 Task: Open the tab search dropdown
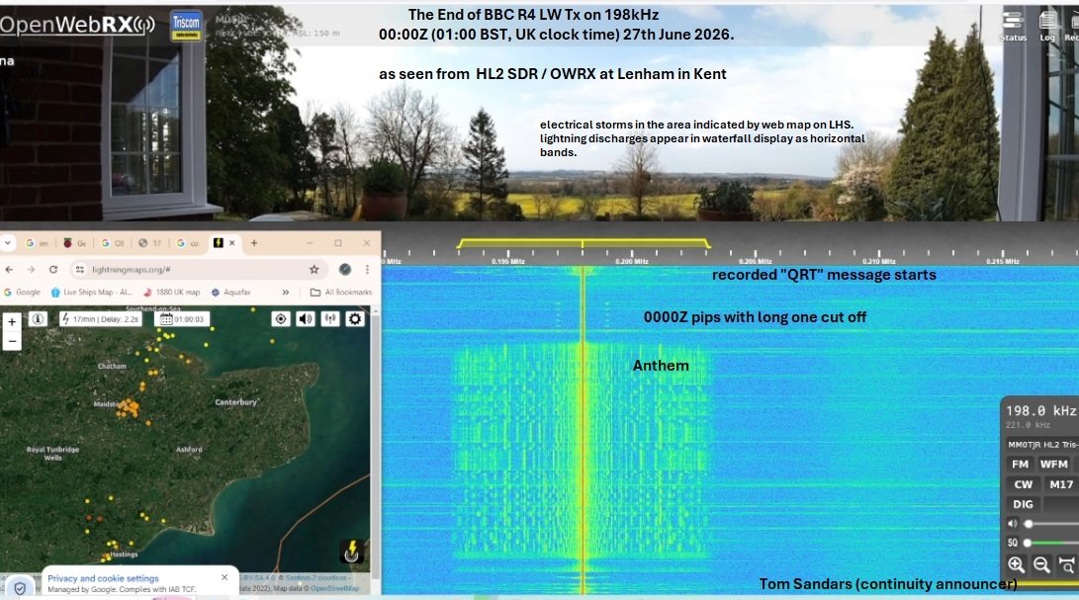[x=8, y=243]
